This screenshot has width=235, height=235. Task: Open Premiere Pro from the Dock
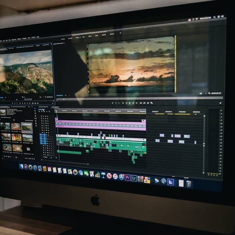(128, 177)
